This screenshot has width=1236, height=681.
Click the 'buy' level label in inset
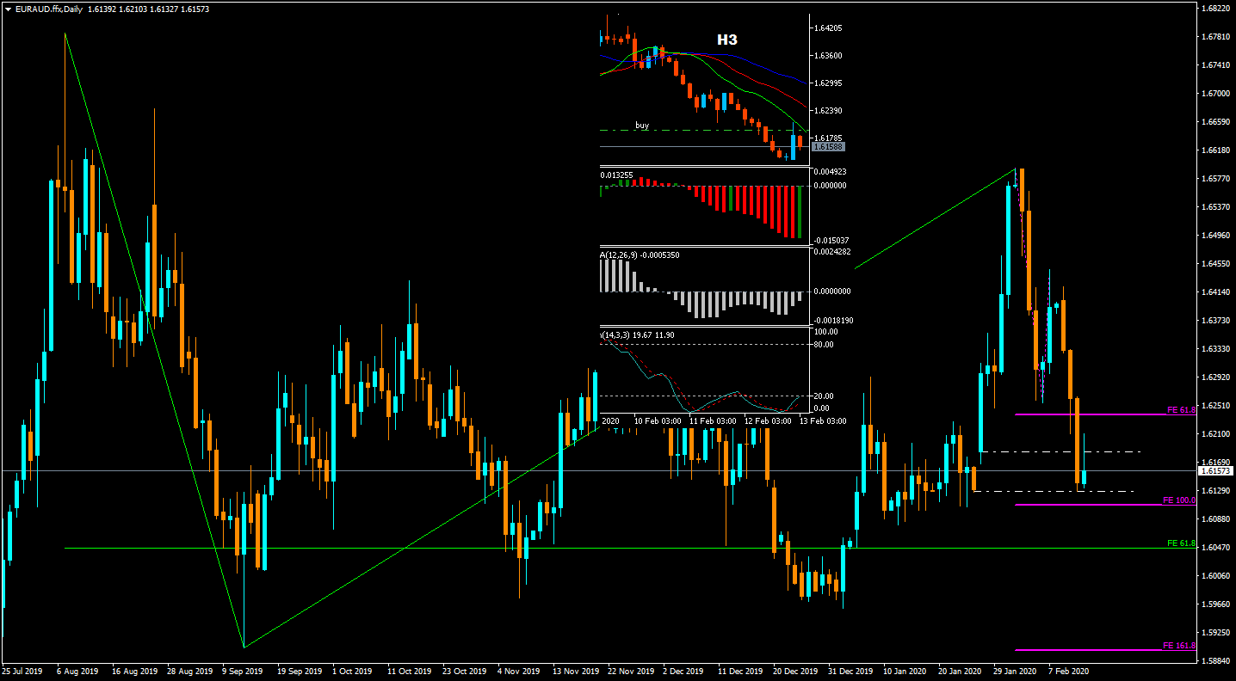click(x=642, y=126)
